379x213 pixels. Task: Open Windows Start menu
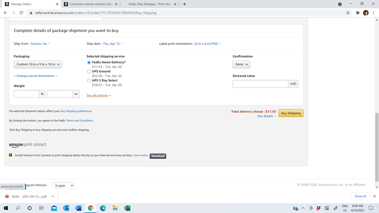[6, 208]
